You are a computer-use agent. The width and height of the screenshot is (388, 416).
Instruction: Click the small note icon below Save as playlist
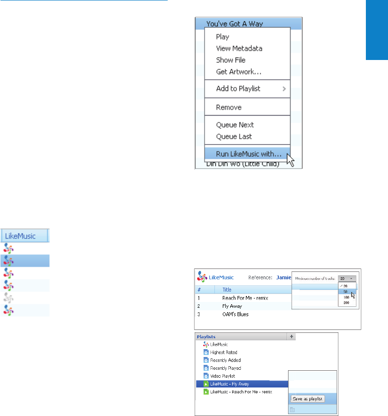(292, 410)
